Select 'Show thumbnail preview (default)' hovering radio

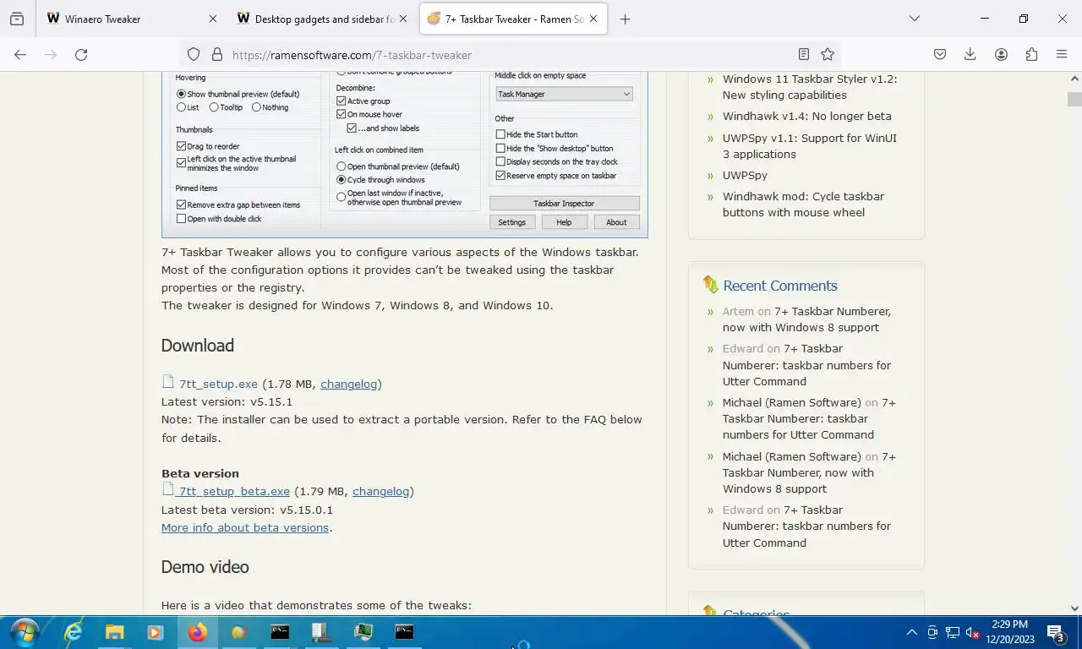tap(181, 94)
